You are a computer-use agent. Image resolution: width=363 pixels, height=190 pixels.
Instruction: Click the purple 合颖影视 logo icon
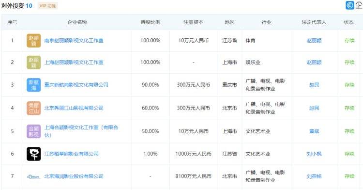click(33, 131)
